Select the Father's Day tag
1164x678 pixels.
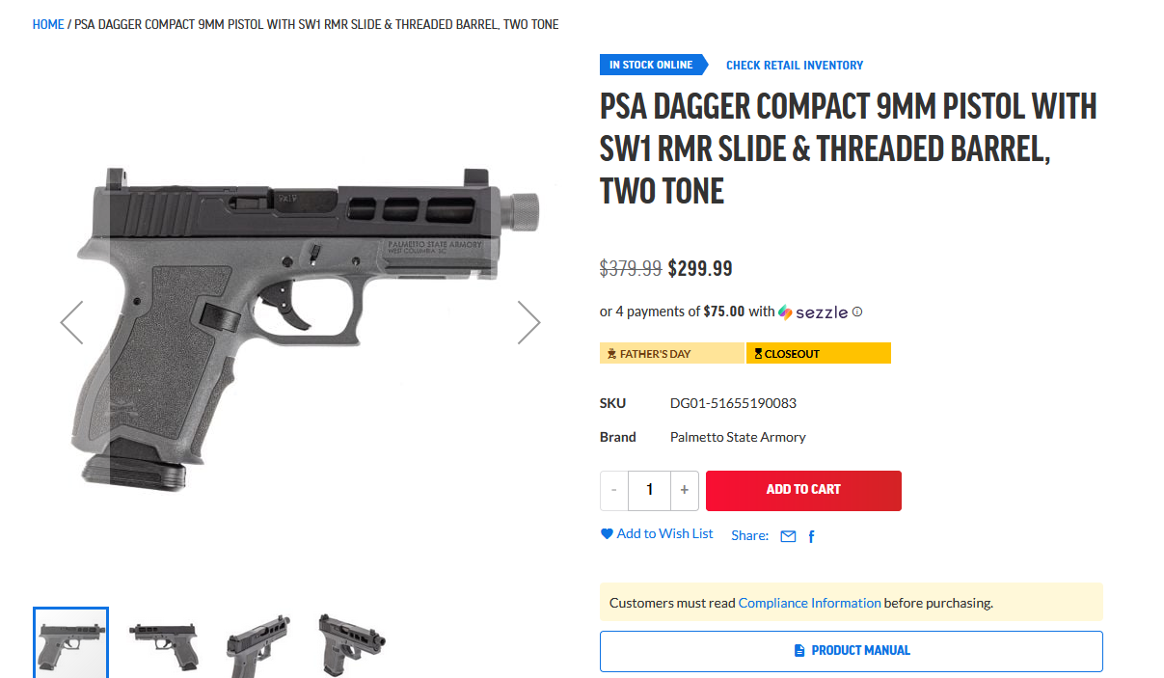pos(672,353)
